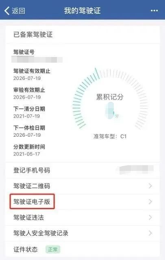Image resolution: width=165 pixels, height=260 pixels.
Task: Tap the back arrow icon
Action: point(7,11)
